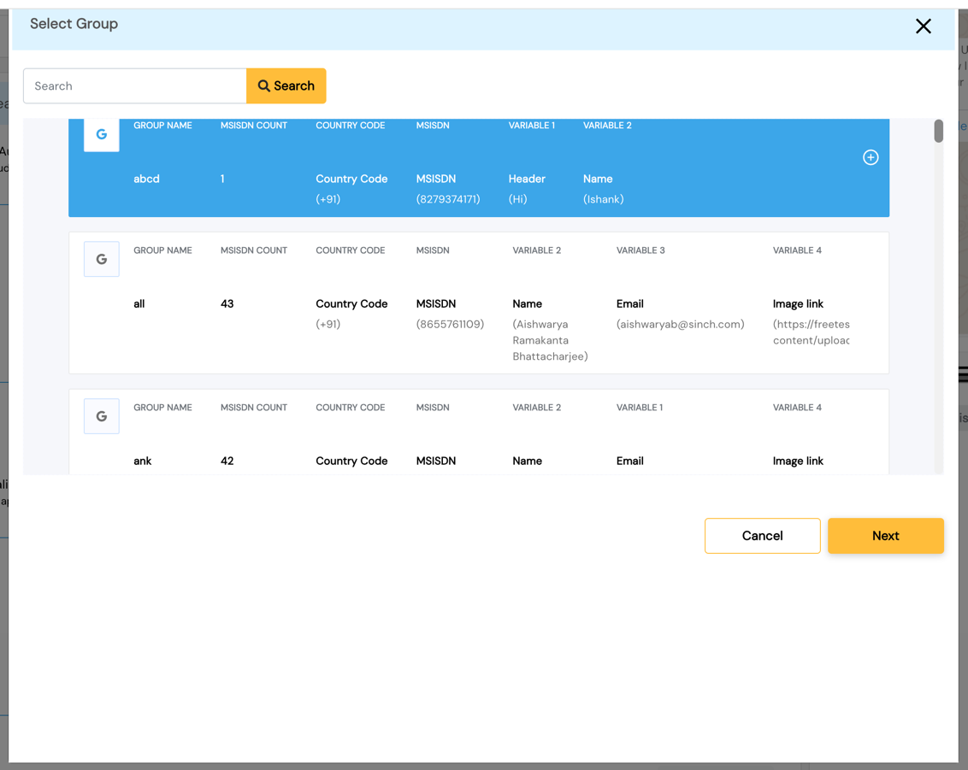Click email (aishwaryab@sinch.com)
968x770 pixels.
(x=681, y=324)
